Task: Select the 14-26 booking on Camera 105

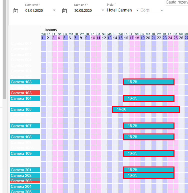Action: tap(146, 109)
